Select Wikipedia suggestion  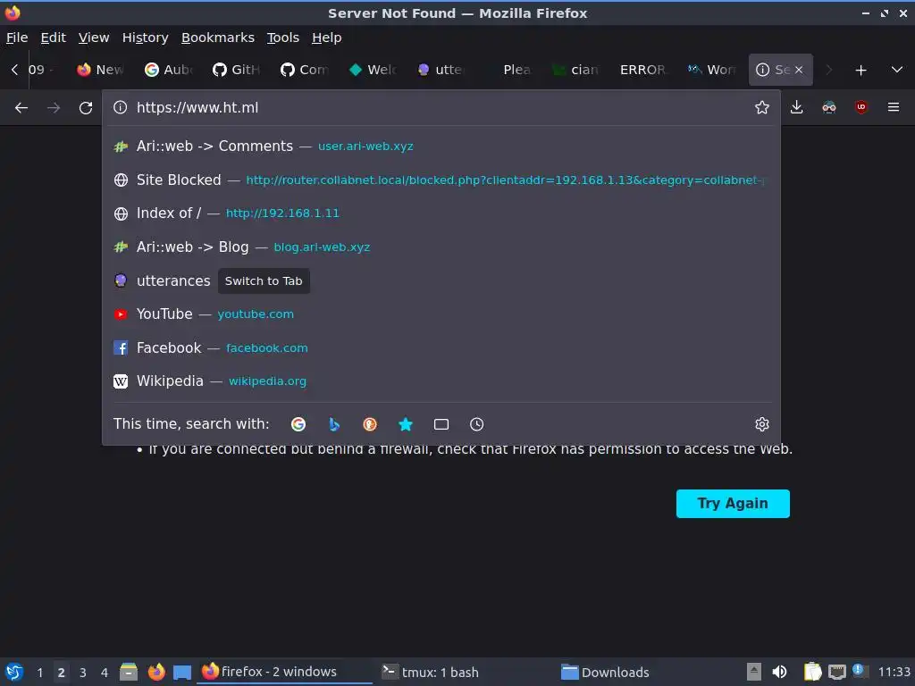click(441, 381)
